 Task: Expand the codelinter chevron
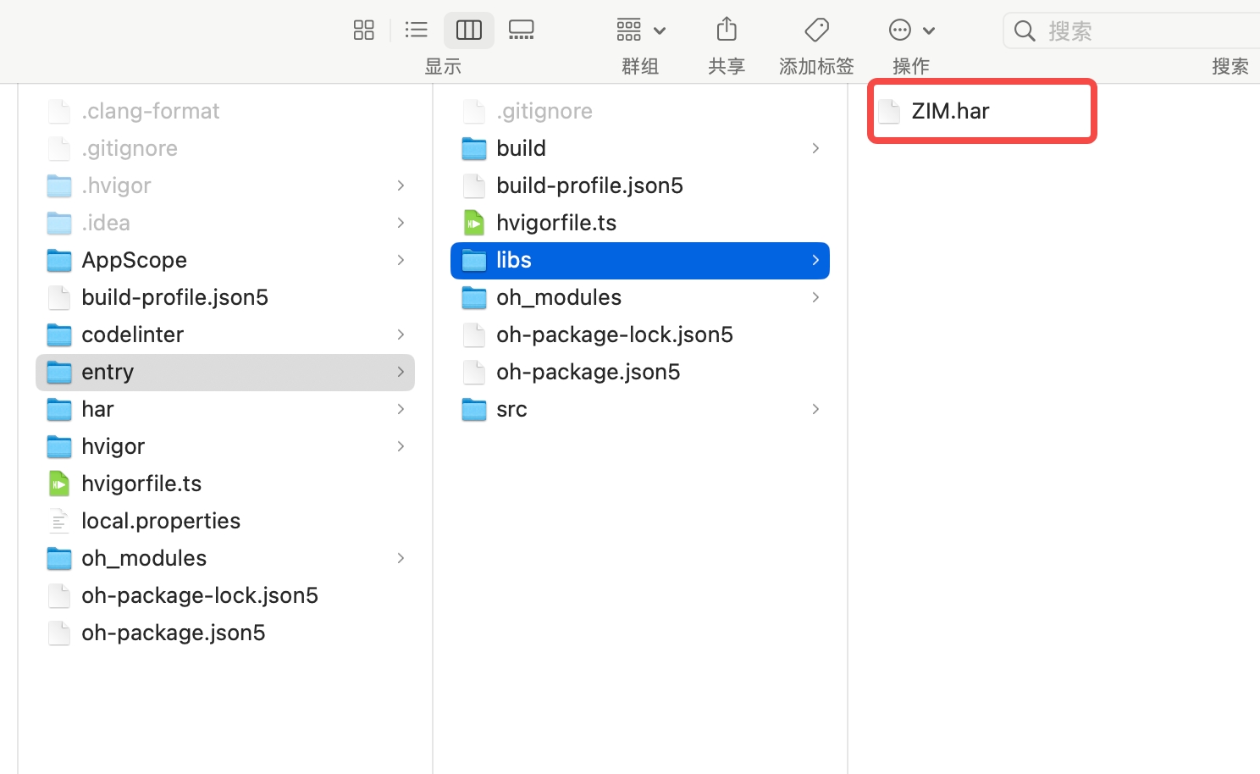[x=401, y=334]
